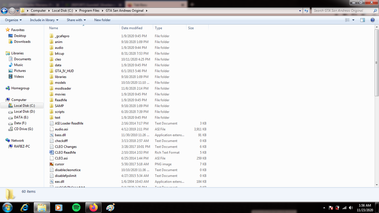Open the Organize menu
The image size is (379, 213).
pos(13,20)
